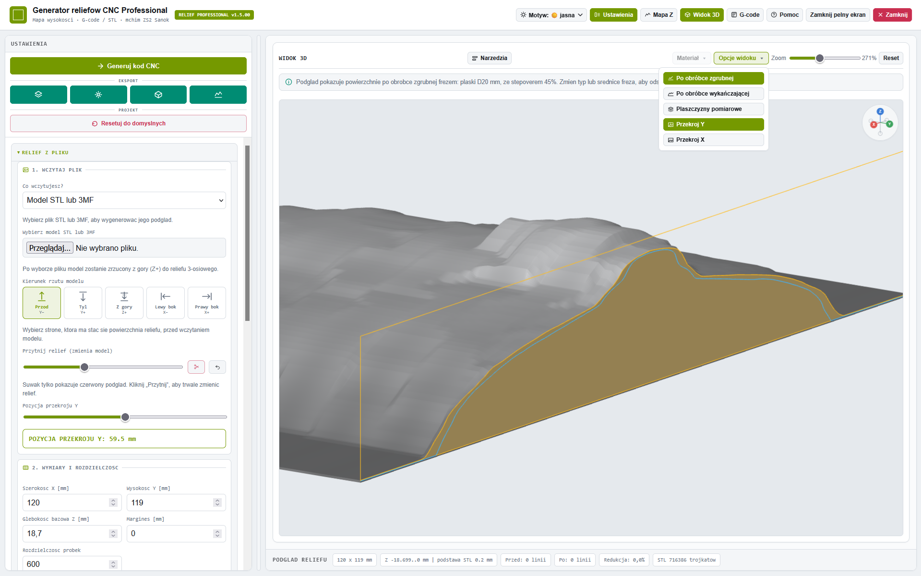Click the 3D cube export icon

(158, 95)
